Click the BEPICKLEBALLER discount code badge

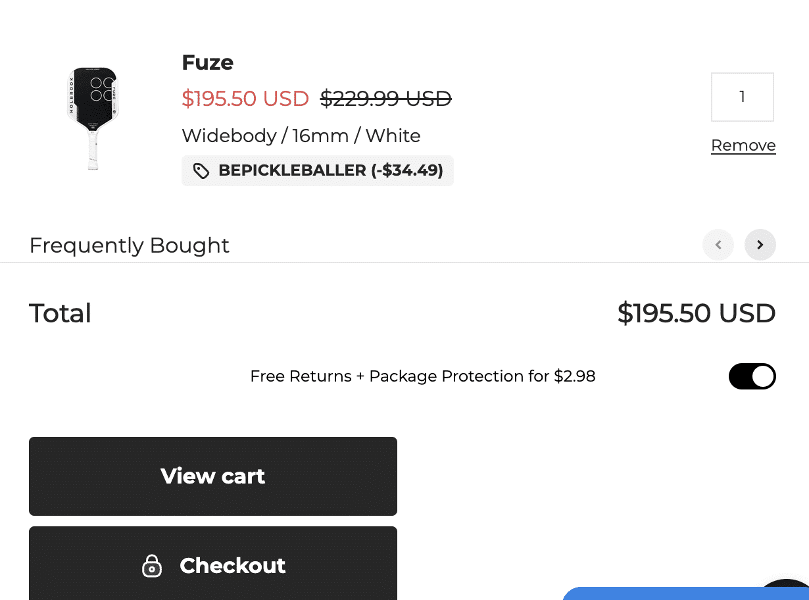tap(318, 171)
